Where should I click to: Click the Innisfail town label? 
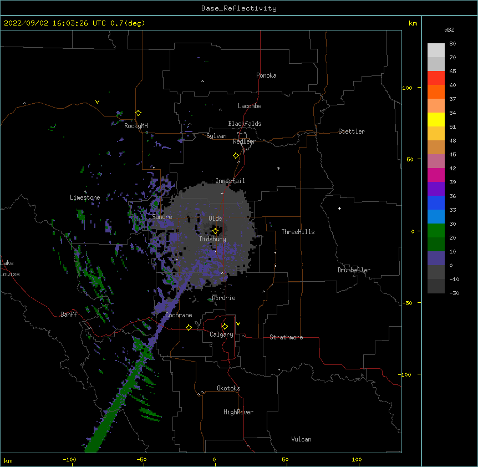pos(230,181)
